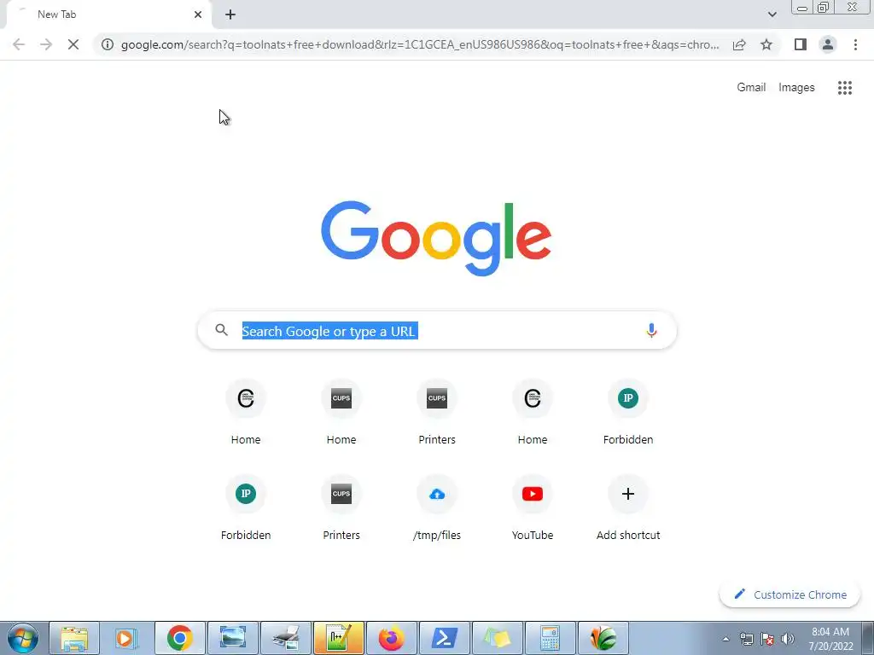Click the magnifier icon in search box
The image size is (874, 655).
221,330
